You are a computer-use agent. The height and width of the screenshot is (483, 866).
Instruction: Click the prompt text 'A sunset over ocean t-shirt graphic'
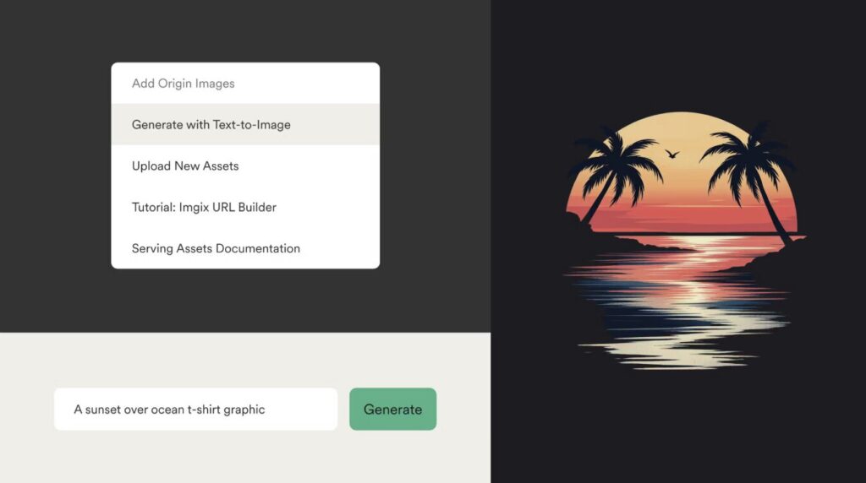point(169,410)
